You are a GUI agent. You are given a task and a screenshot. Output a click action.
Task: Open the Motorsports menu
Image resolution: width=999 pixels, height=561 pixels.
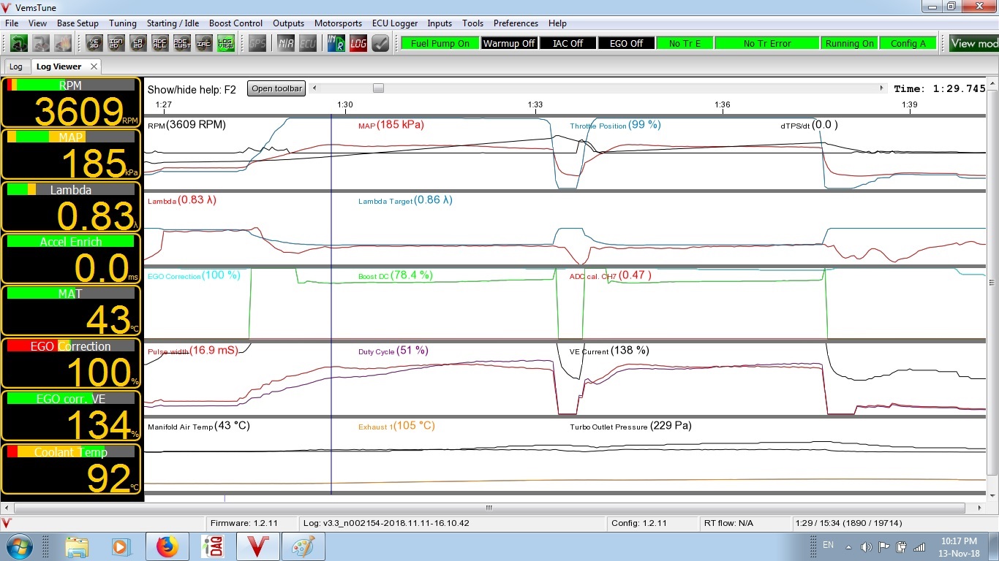tap(338, 23)
